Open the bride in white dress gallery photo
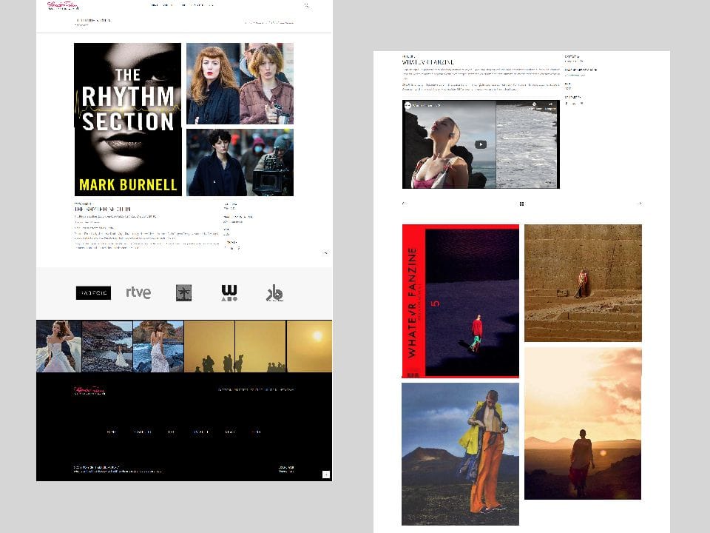 click(x=59, y=346)
